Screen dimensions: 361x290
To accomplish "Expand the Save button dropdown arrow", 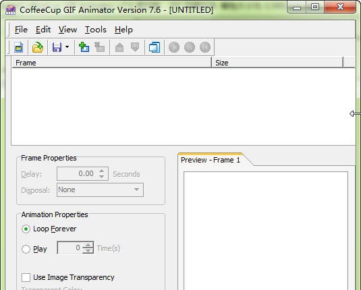I will point(67,47).
